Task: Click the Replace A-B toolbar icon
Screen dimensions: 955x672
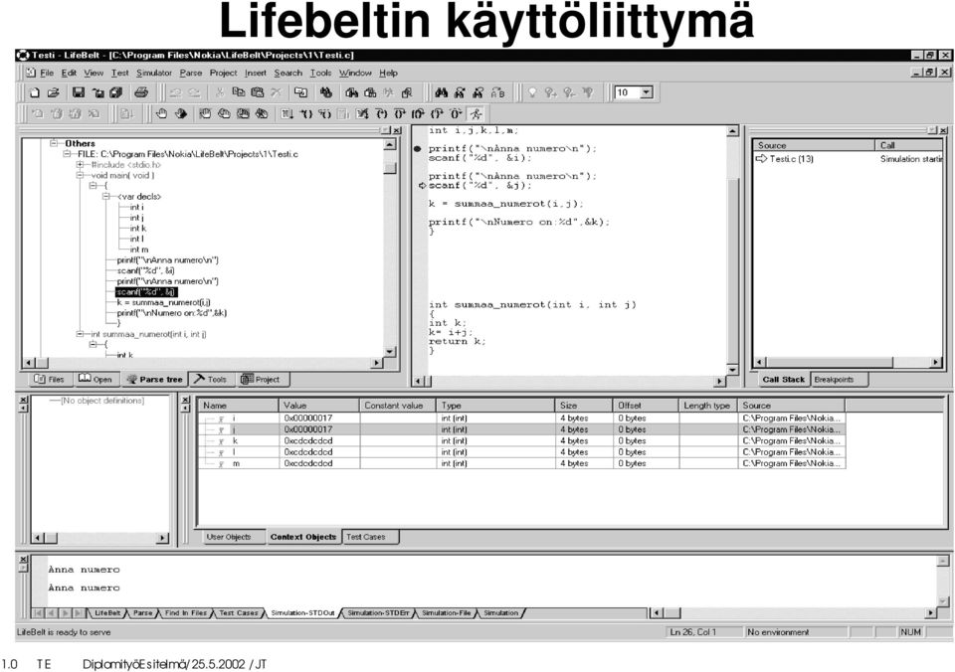Action: [x=497, y=92]
